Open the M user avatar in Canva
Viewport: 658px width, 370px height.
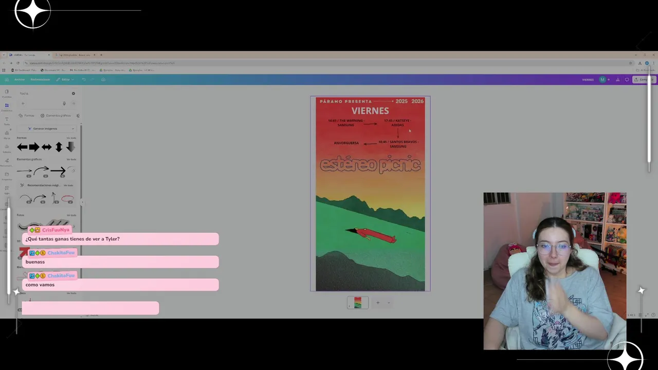pyautogui.click(x=602, y=80)
